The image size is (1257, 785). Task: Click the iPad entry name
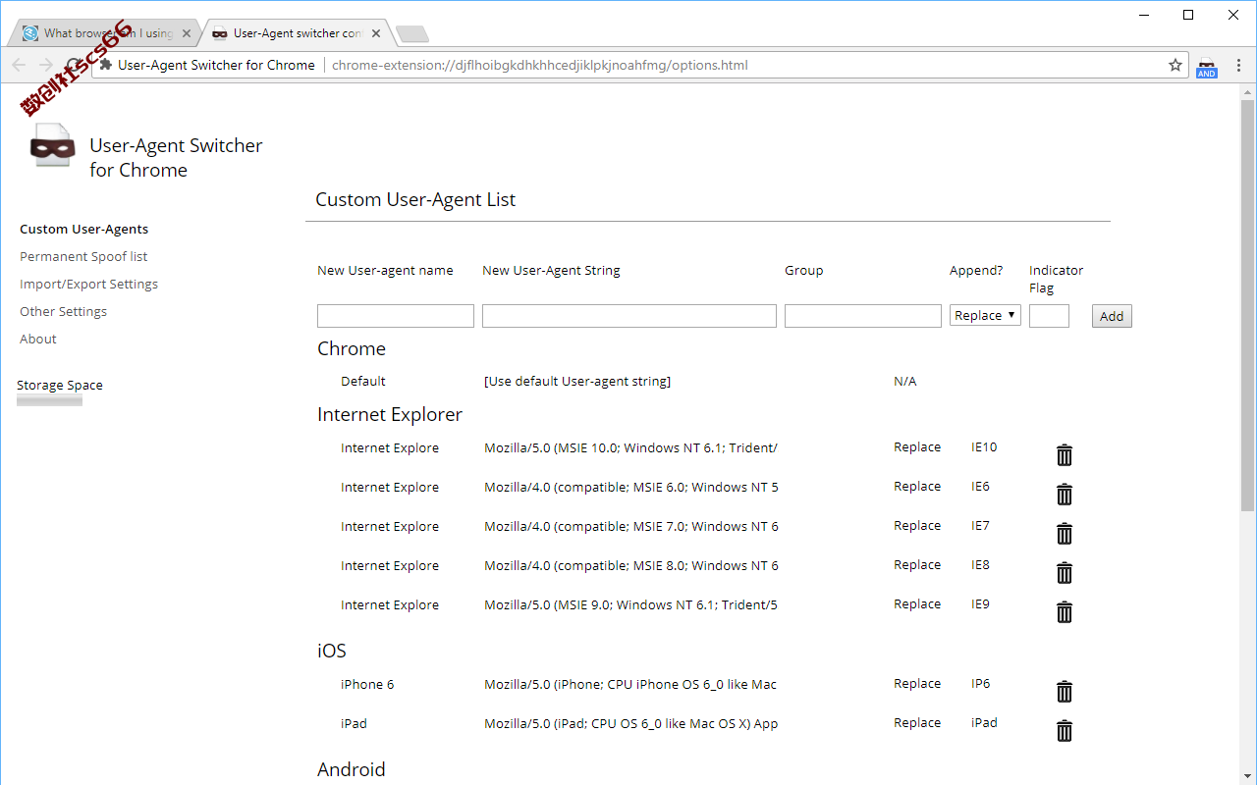(x=354, y=723)
